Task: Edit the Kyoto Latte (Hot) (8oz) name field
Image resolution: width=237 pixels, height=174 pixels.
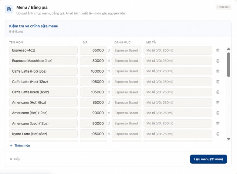Action: (43, 134)
